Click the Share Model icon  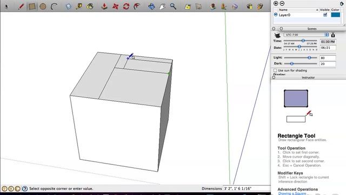pos(260,6)
